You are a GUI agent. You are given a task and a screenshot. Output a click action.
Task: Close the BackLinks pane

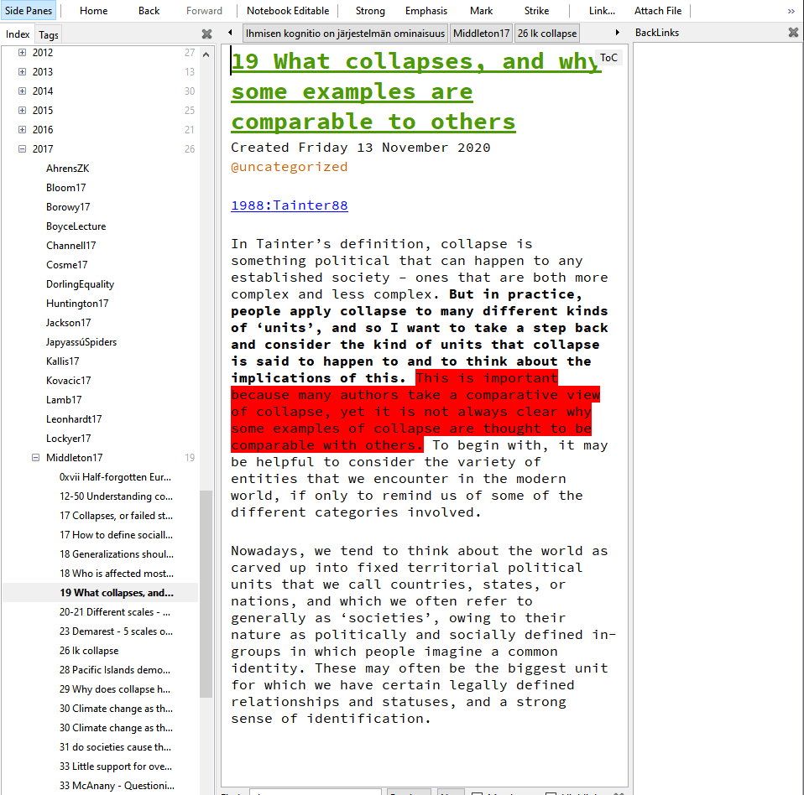pos(793,33)
